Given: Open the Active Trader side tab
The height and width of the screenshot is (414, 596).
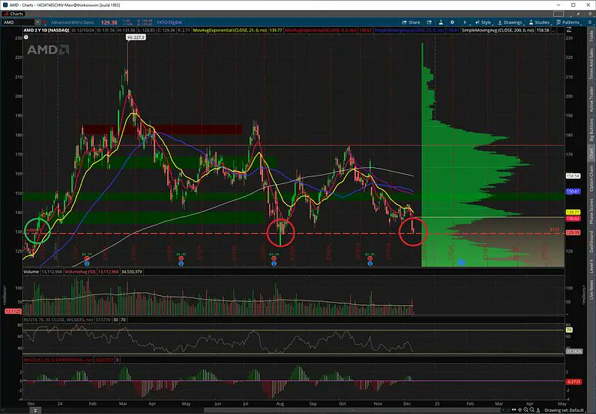Looking at the screenshot, I should [x=591, y=100].
